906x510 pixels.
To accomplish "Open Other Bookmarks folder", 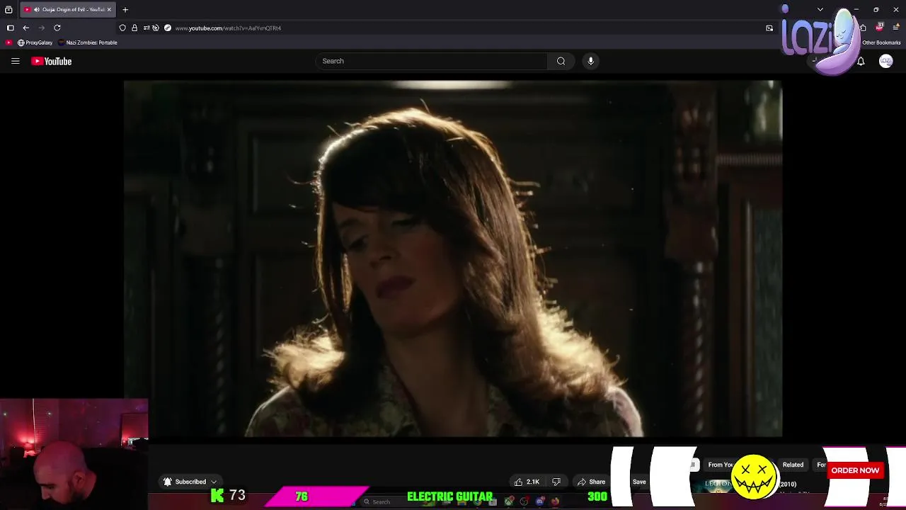I will click(x=881, y=42).
